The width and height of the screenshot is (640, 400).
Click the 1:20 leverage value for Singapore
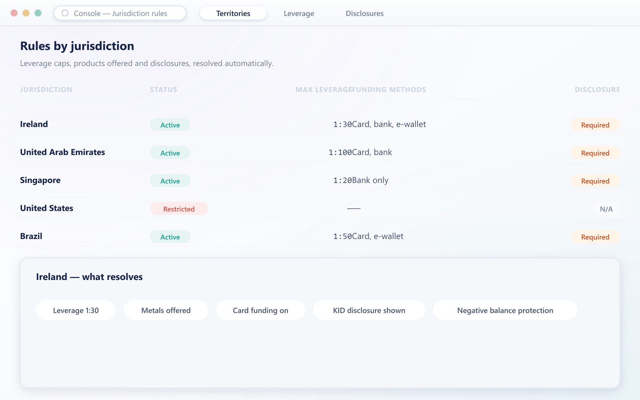(343, 180)
